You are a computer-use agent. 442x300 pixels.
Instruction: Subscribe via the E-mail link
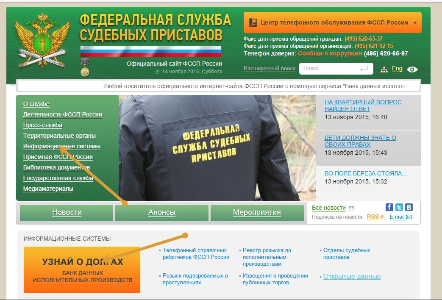pos(397,217)
